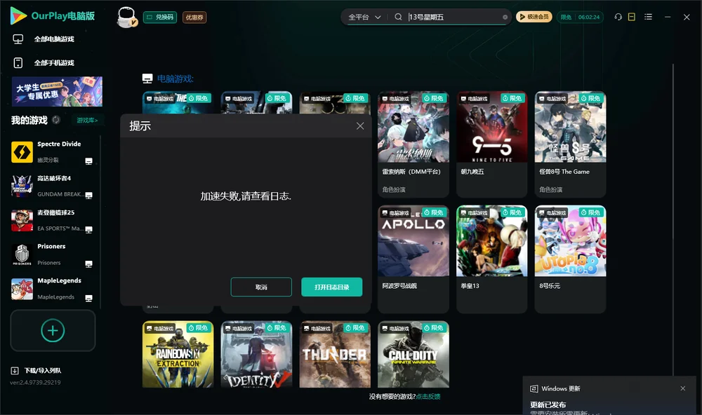The width and height of the screenshot is (702, 415).
Task: Open 阿波罗号战舰 game card
Action: [x=413, y=259]
